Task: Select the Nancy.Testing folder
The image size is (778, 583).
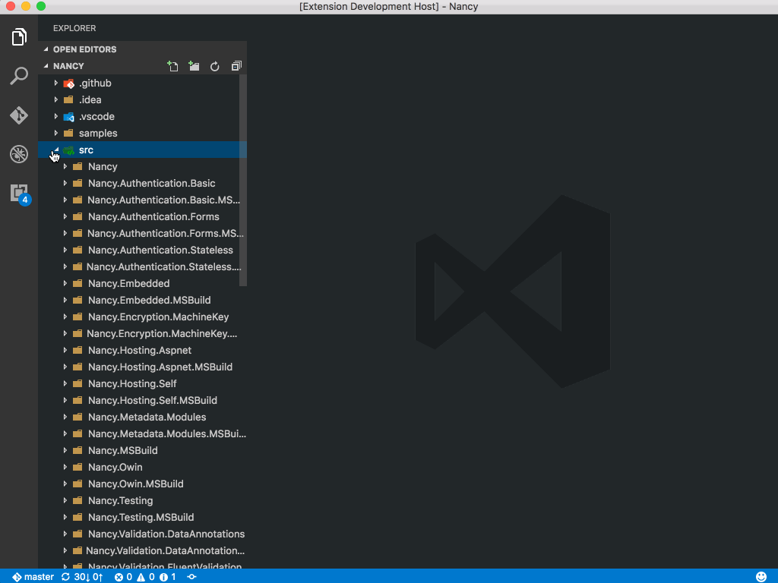Action: coord(142,500)
